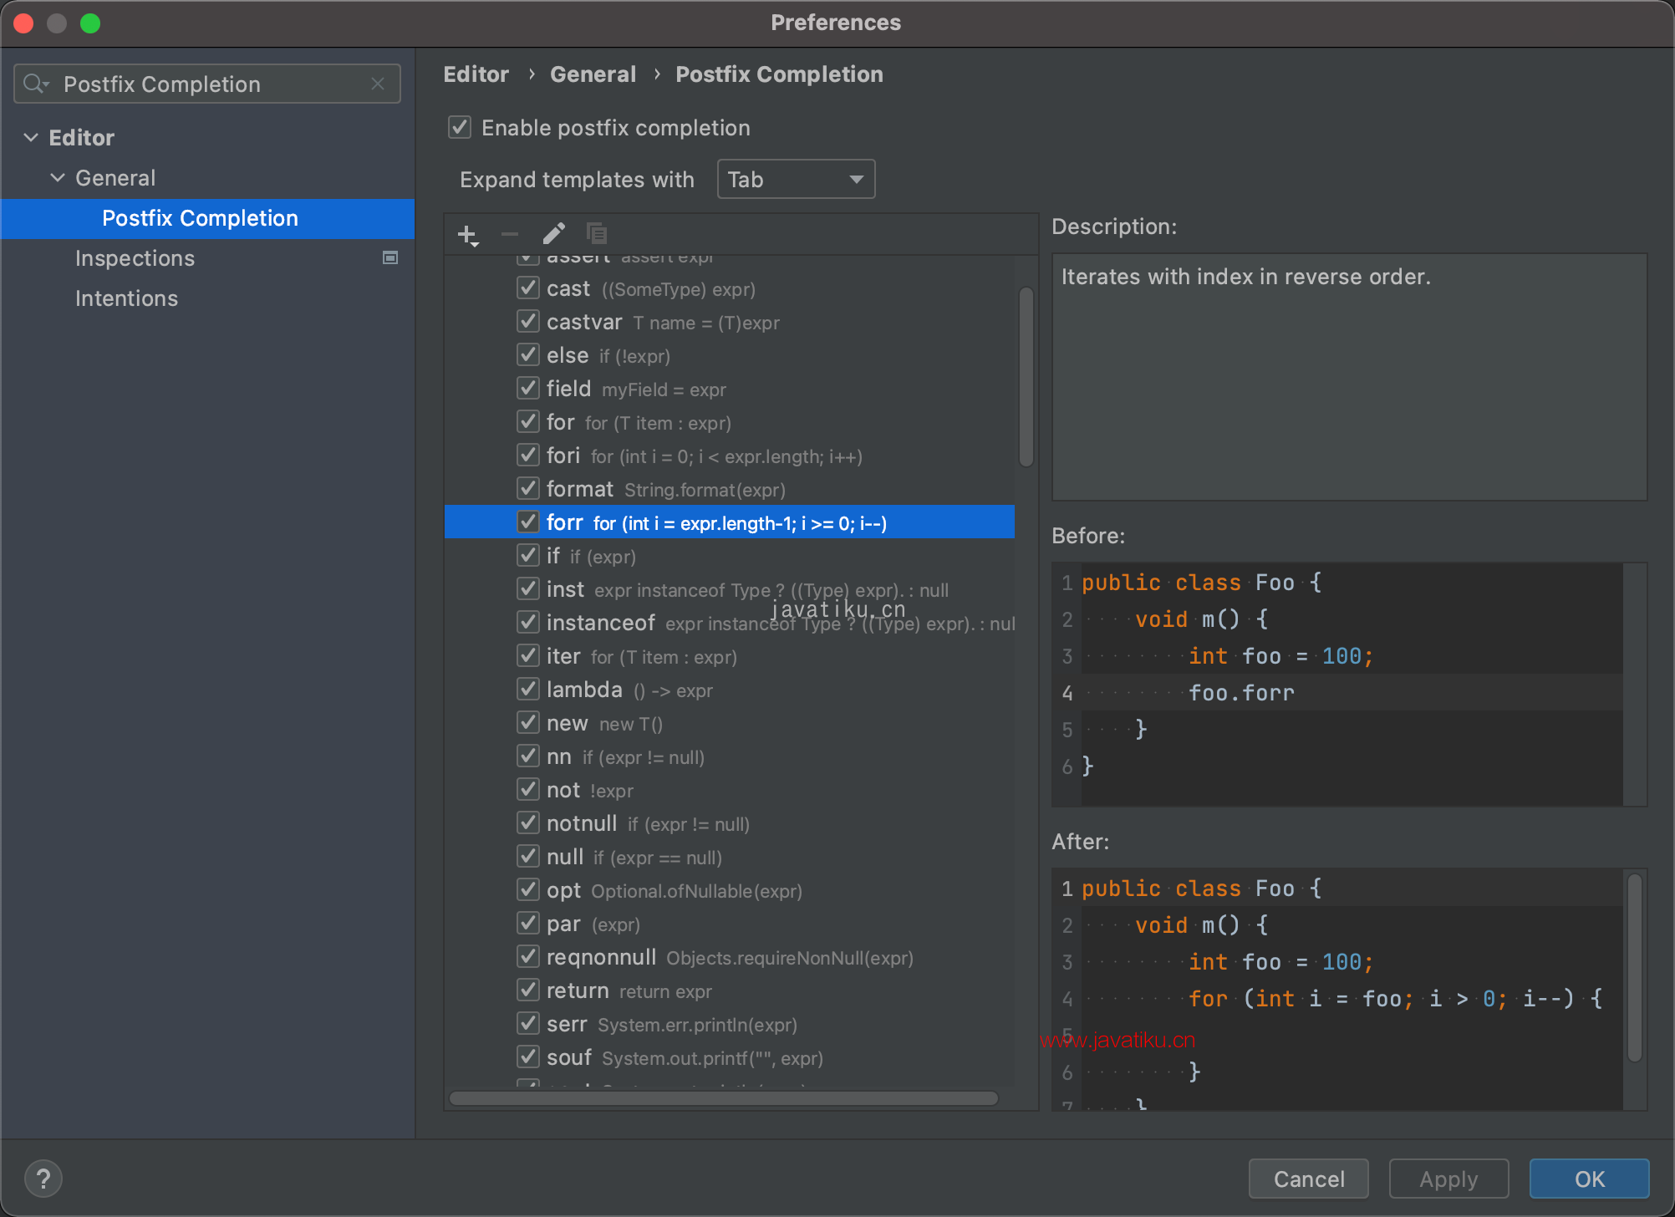Click the description text 'Iterates with index in reverse order.'

click(x=1245, y=277)
